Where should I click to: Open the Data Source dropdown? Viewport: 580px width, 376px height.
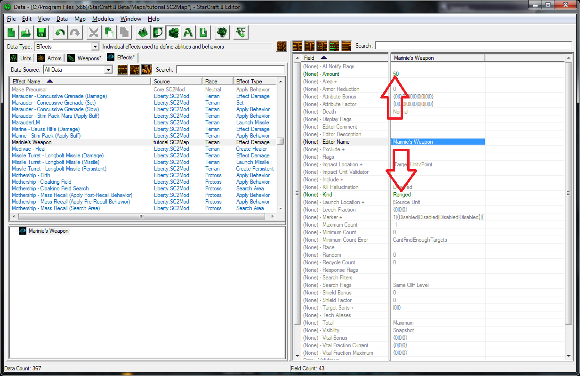109,70
